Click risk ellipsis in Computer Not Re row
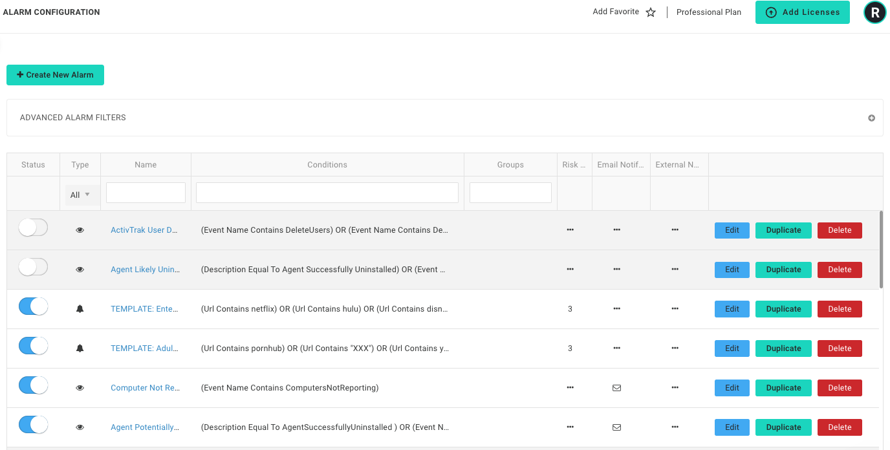 coord(570,388)
